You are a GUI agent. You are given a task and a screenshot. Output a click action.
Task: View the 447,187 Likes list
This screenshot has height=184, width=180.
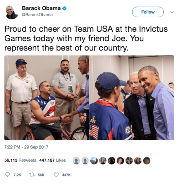click(53, 160)
